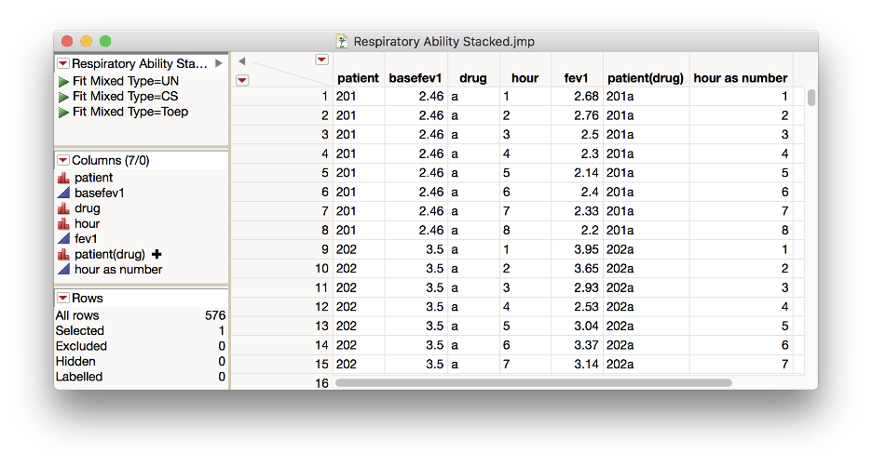Select patient in the Columns list

tap(93, 178)
